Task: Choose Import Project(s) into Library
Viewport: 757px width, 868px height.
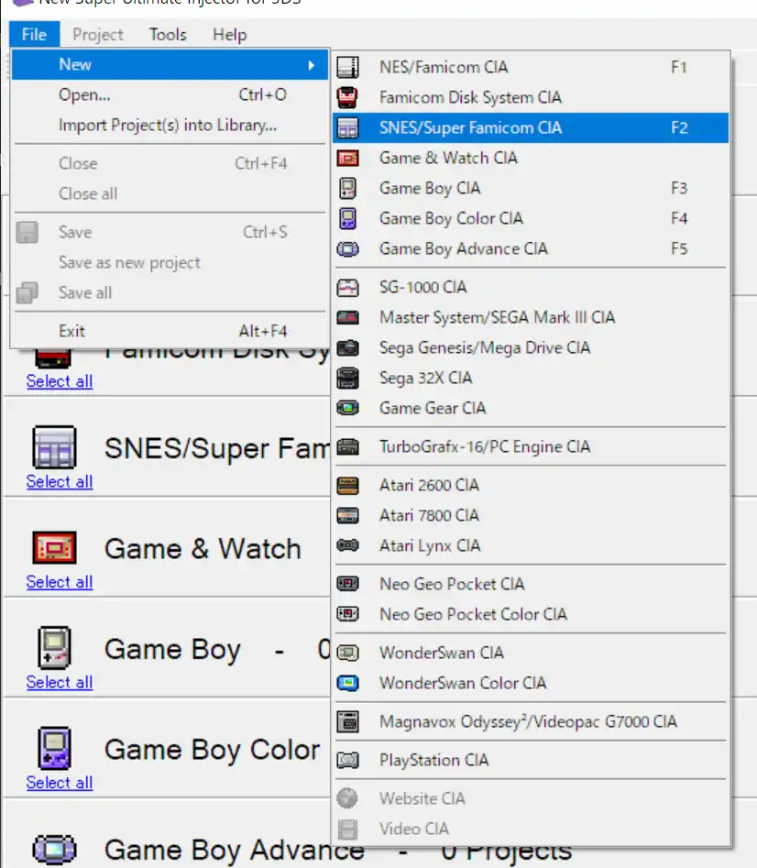Action: coord(167,125)
